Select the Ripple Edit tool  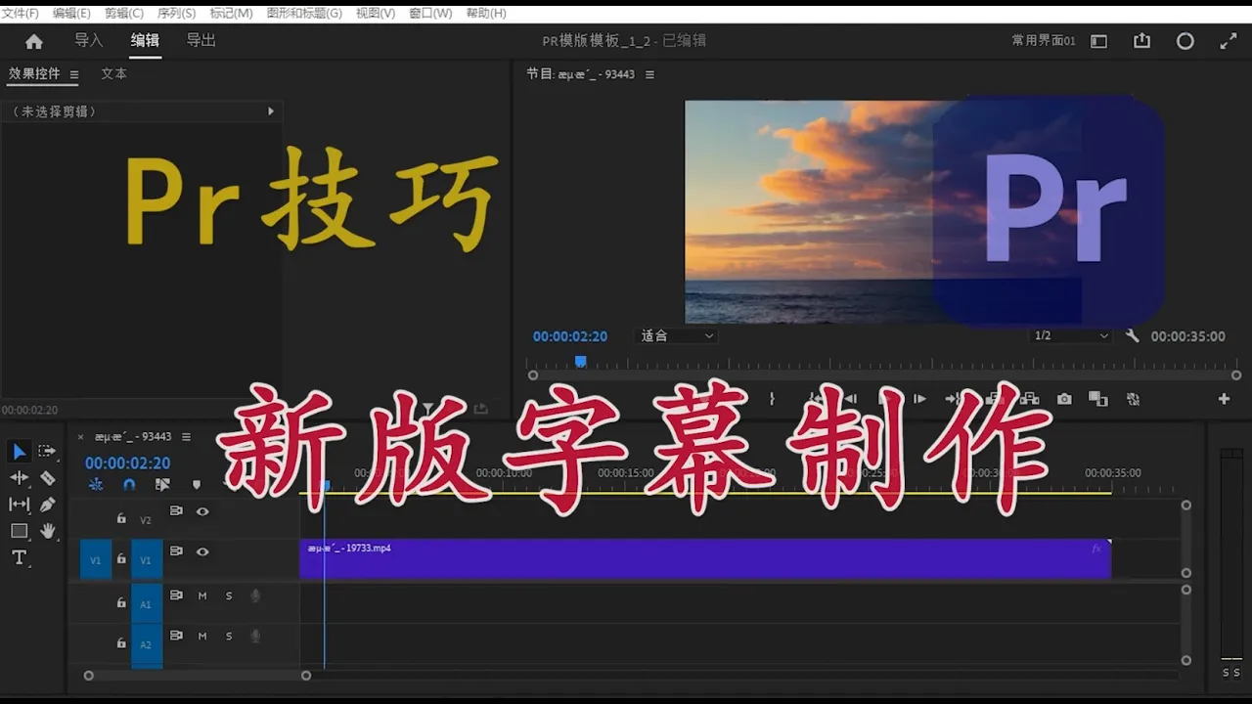click(x=20, y=478)
